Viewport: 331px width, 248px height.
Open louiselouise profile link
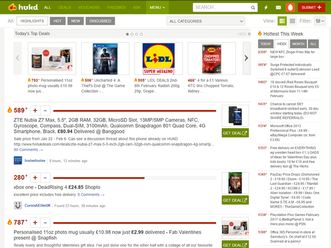coord(35,161)
